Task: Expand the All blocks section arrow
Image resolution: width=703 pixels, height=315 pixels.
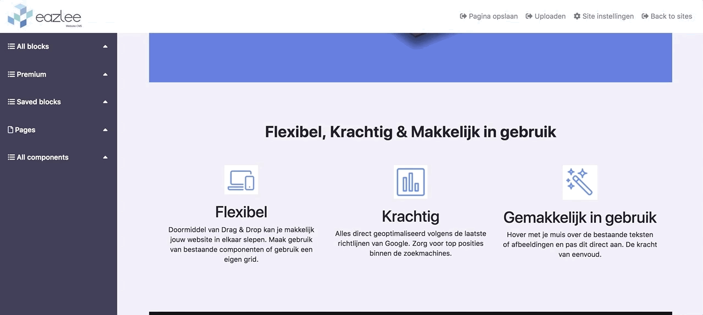Action: coord(105,47)
